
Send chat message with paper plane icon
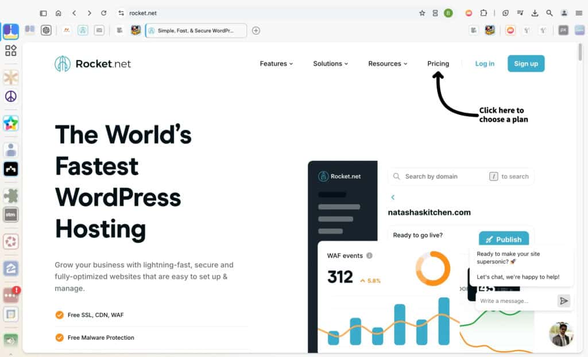tap(564, 301)
